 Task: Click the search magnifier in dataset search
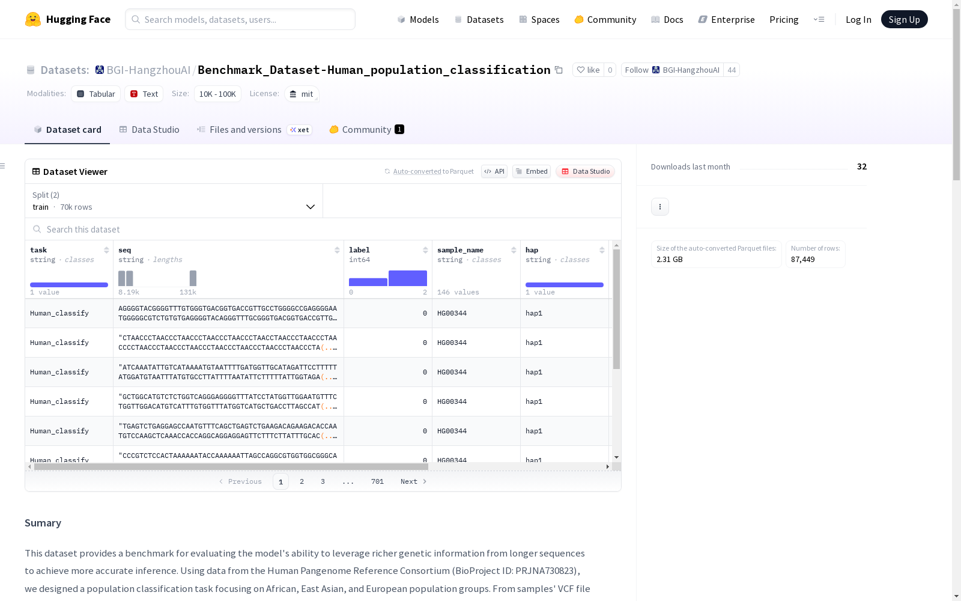pyautogui.click(x=37, y=229)
